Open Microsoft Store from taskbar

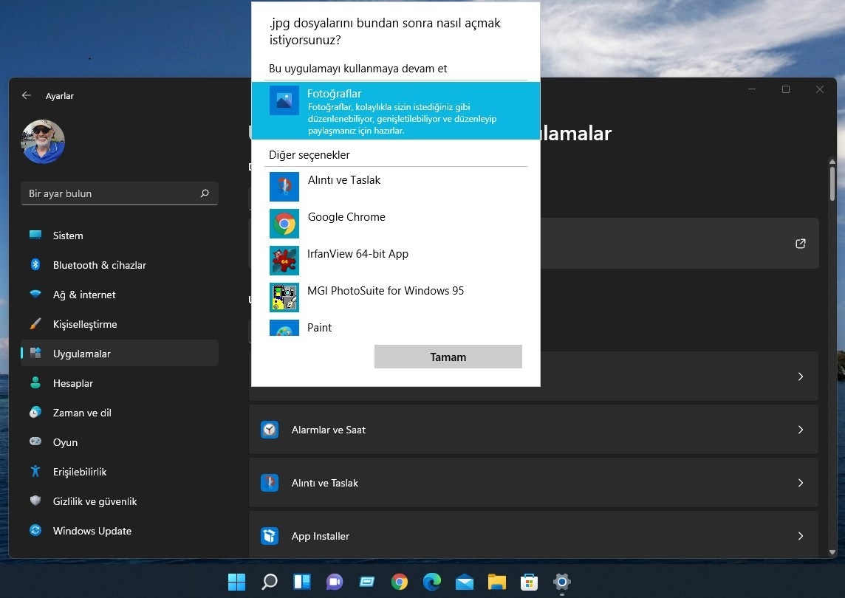(x=529, y=582)
